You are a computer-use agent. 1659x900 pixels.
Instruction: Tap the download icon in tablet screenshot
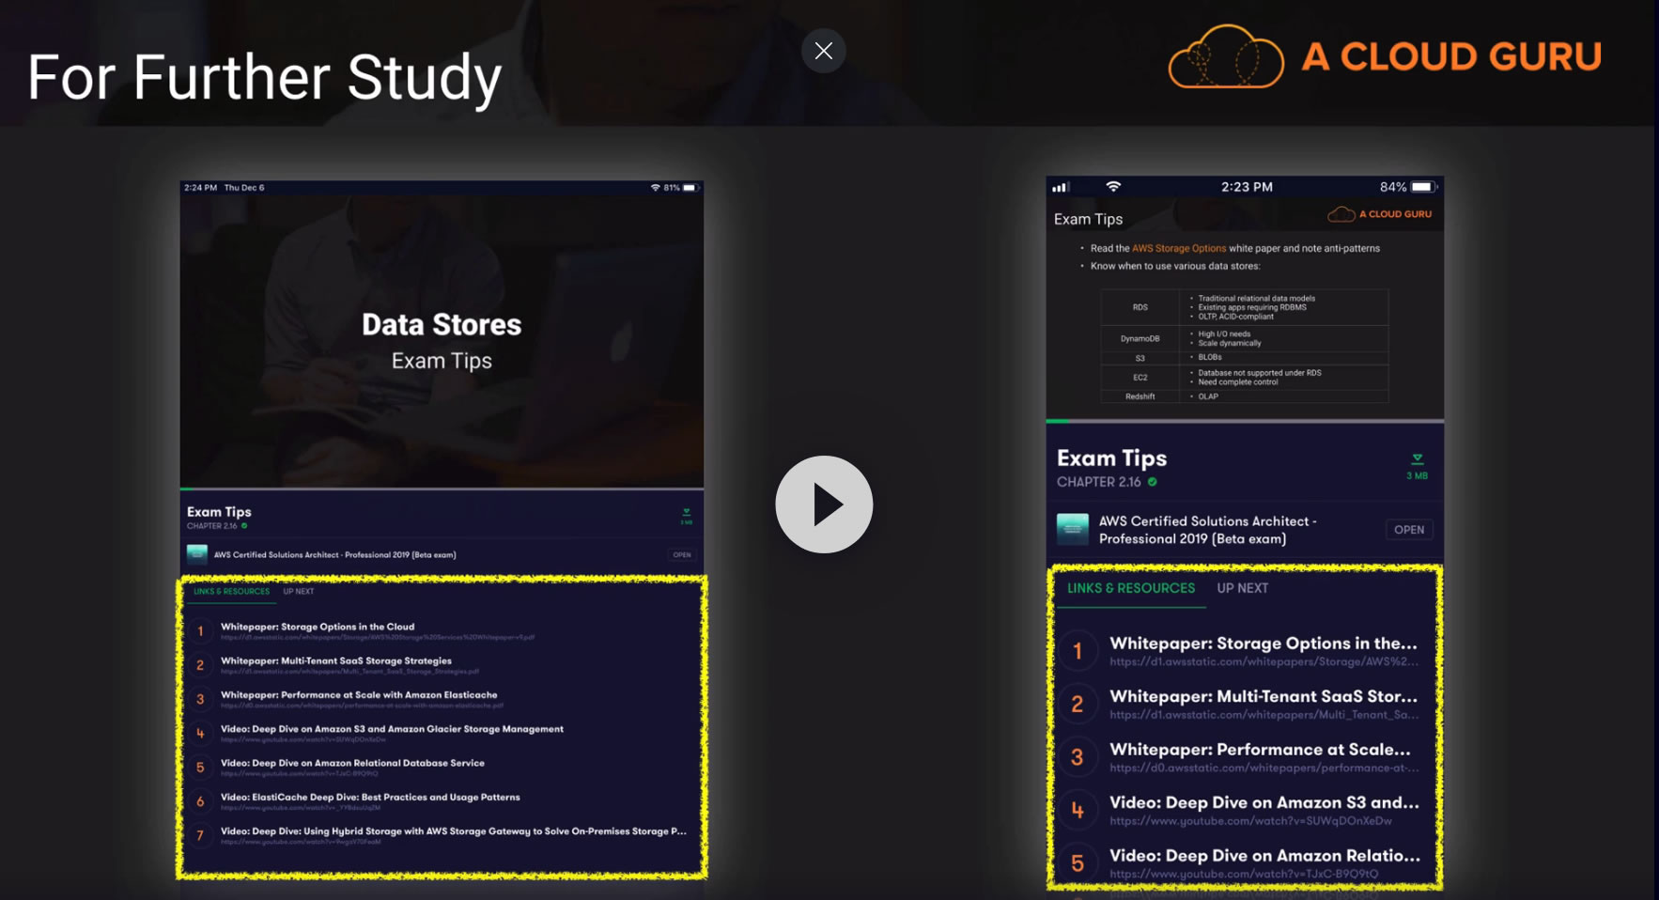[x=687, y=516]
